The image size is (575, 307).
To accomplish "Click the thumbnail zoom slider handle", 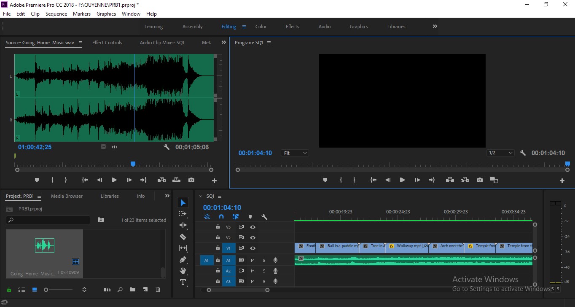I will coord(46,290).
